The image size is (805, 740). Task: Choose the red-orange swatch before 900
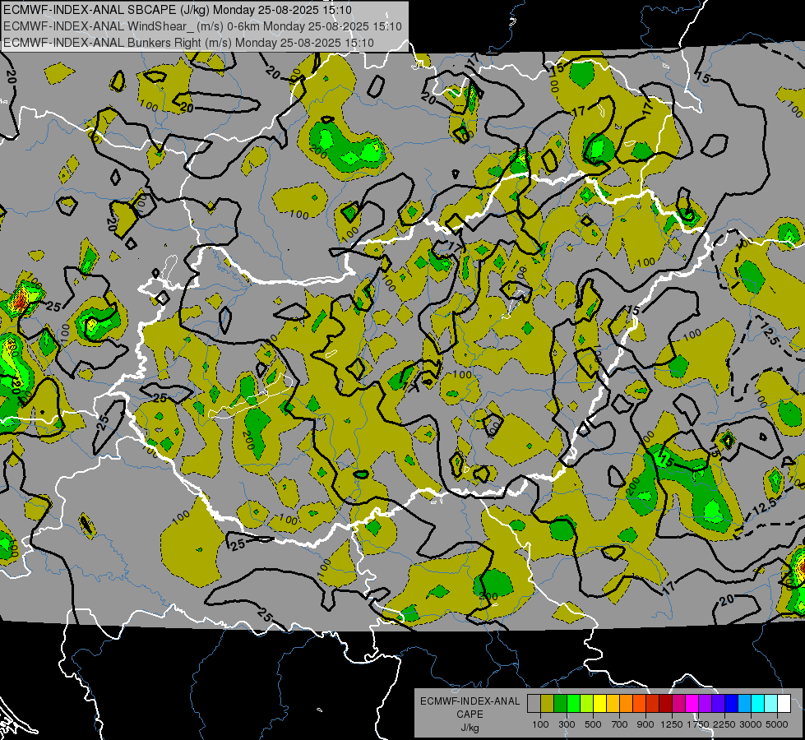[x=639, y=703]
